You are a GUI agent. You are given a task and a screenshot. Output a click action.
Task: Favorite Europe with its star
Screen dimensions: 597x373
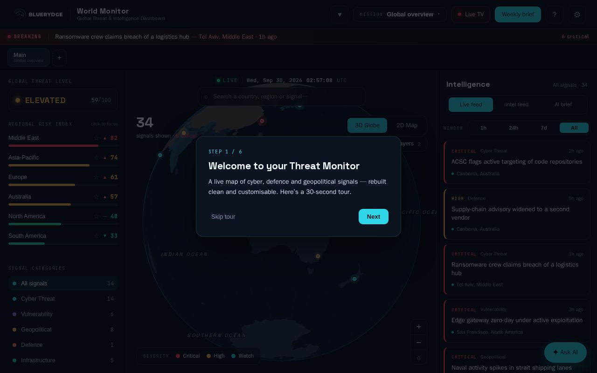[x=96, y=177]
